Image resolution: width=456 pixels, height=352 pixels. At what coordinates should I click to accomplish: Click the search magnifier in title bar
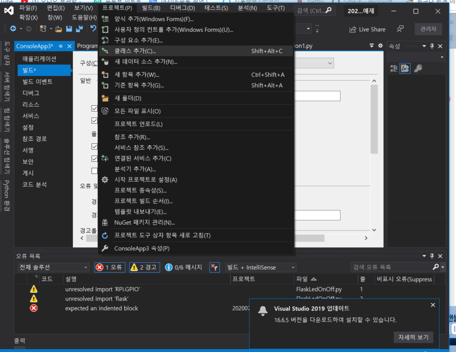coord(328,11)
